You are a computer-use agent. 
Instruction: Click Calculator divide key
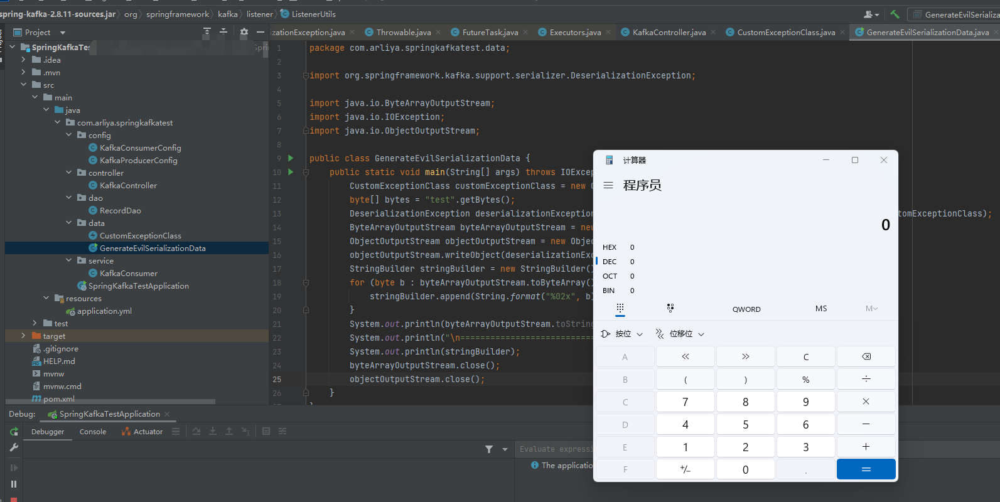pyautogui.click(x=866, y=379)
